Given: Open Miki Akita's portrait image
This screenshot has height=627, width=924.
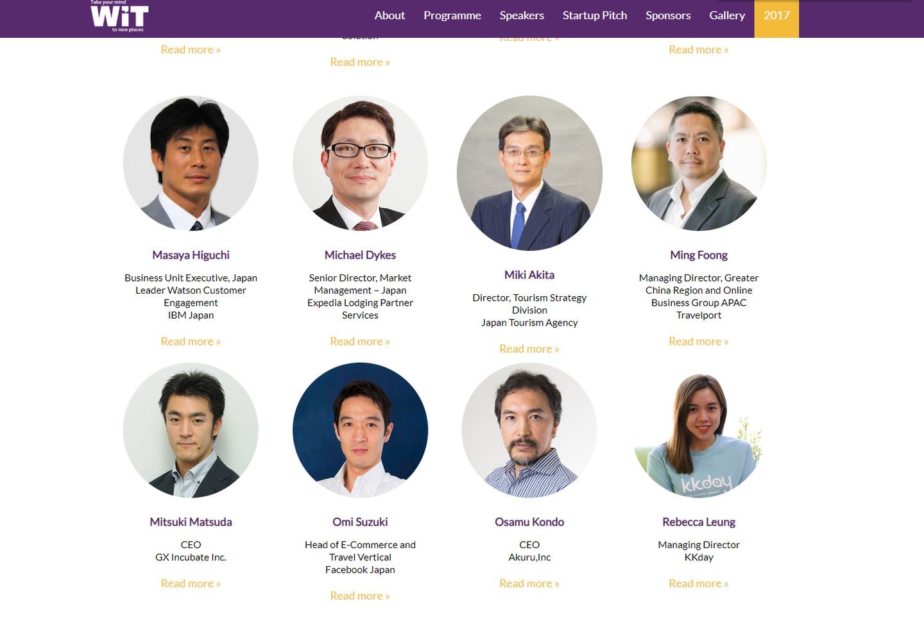Looking at the screenshot, I should point(529,173).
